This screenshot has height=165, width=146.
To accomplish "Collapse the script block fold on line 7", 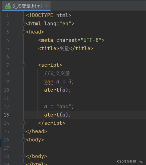I will click(x=23, y=65).
